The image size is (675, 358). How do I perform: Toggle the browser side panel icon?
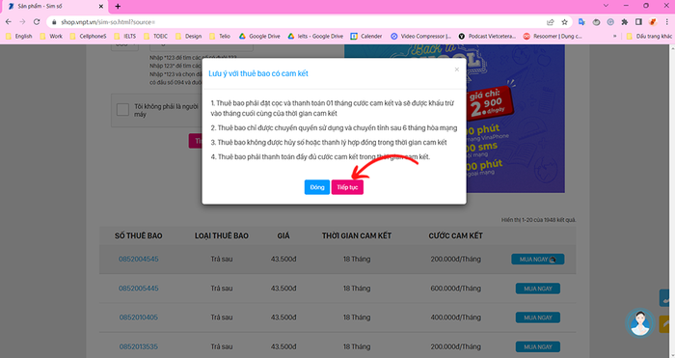(638, 22)
